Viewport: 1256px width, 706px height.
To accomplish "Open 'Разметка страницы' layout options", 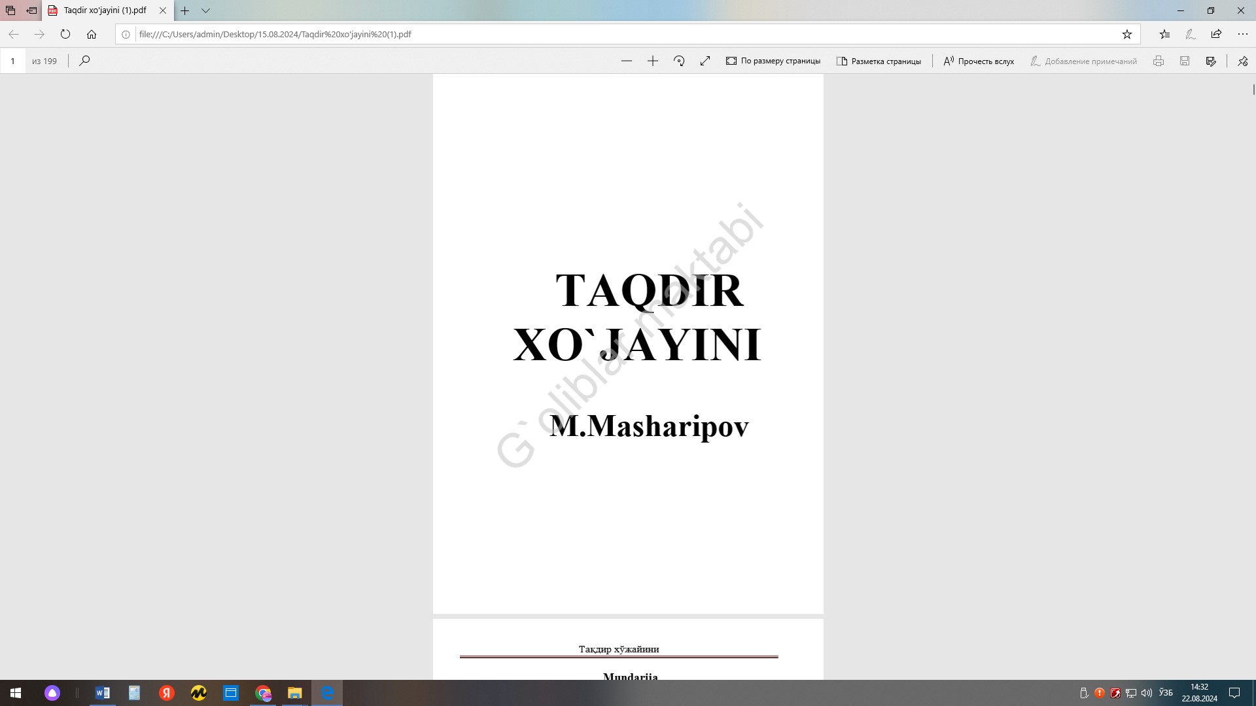I will click(878, 61).
